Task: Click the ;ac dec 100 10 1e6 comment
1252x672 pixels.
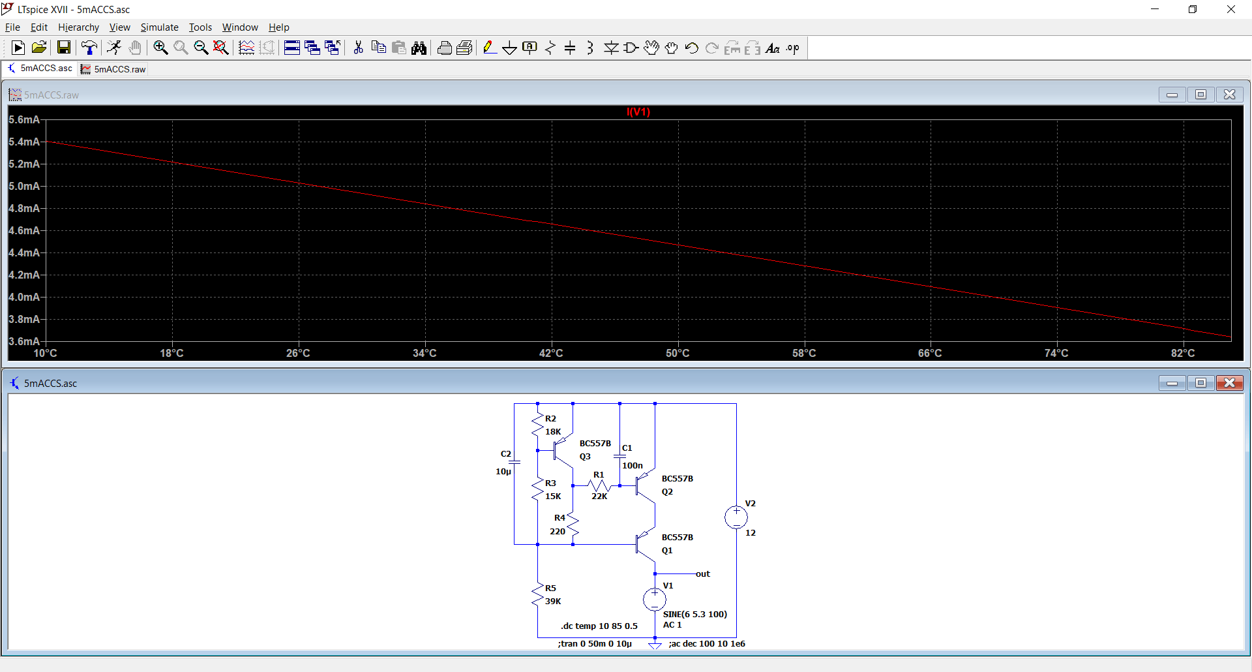Action: (707, 643)
